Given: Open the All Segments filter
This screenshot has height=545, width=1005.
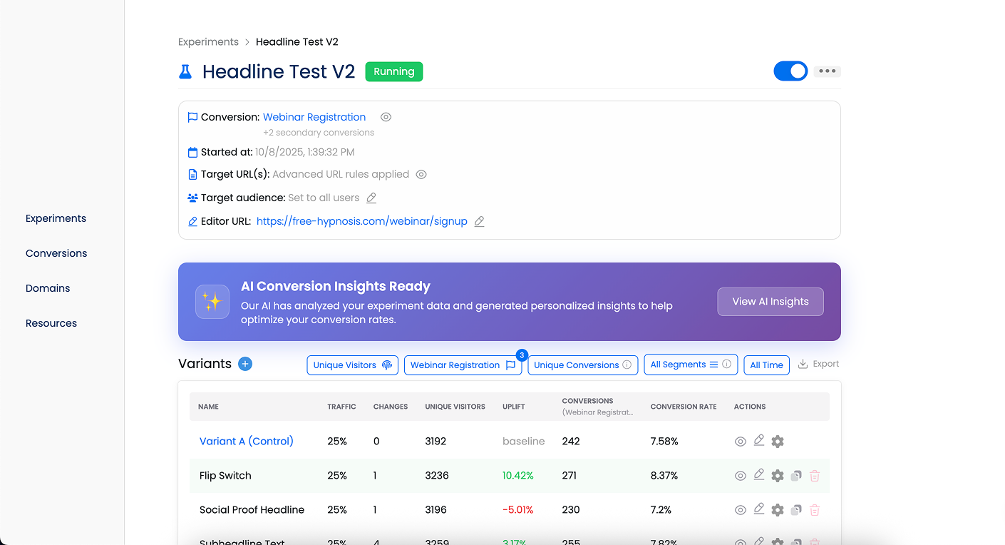Looking at the screenshot, I should tap(690, 364).
